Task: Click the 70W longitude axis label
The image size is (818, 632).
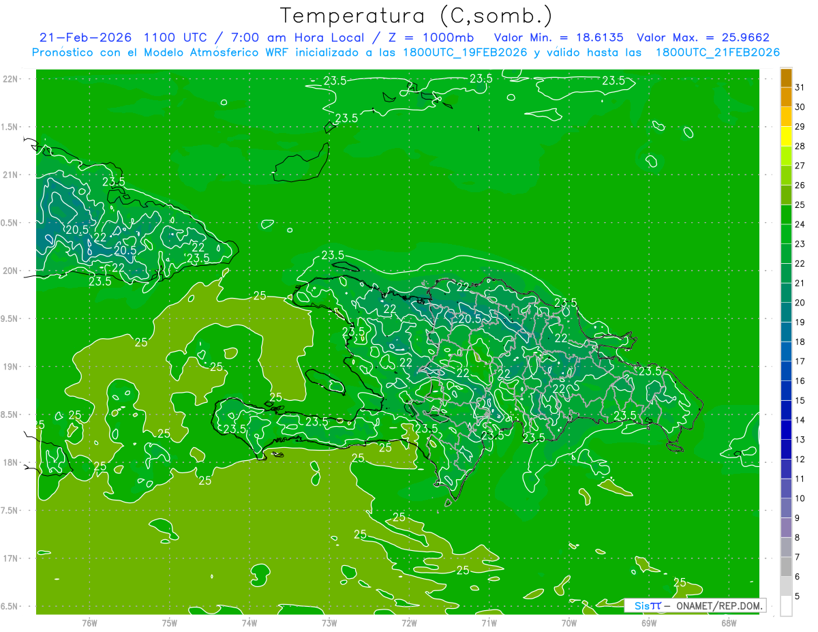Action: [569, 622]
